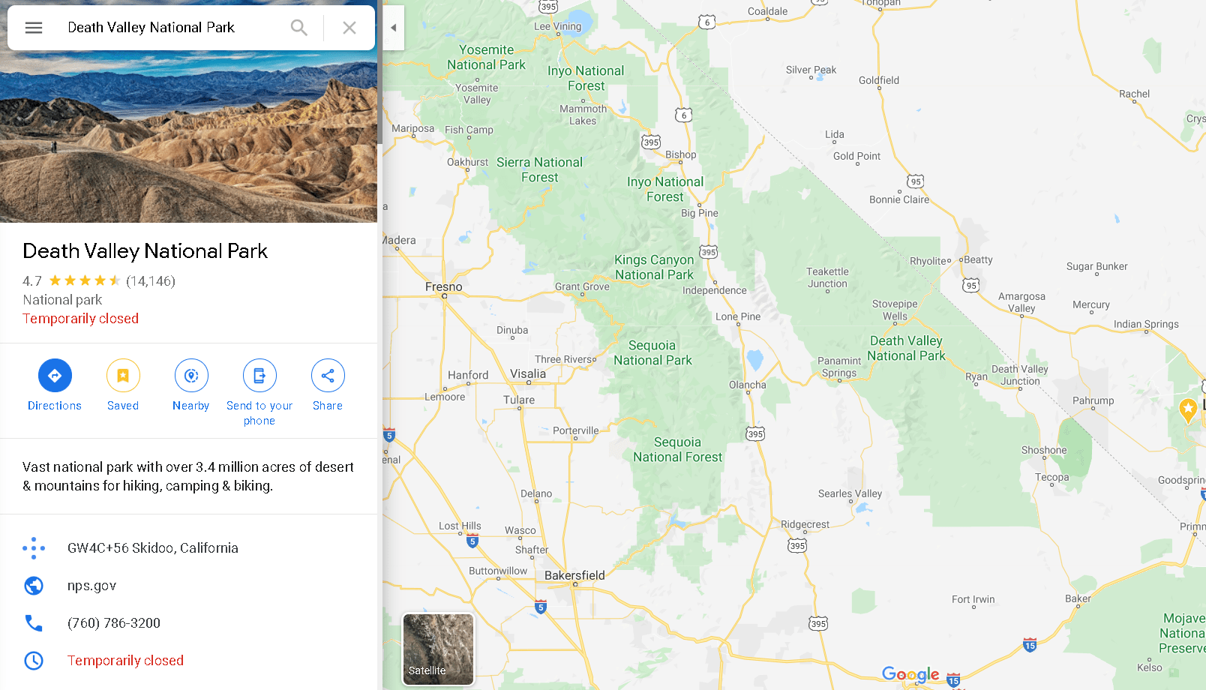The width and height of the screenshot is (1206, 690).
Task: Open the Temporarily closed hours row
Action: click(188, 661)
